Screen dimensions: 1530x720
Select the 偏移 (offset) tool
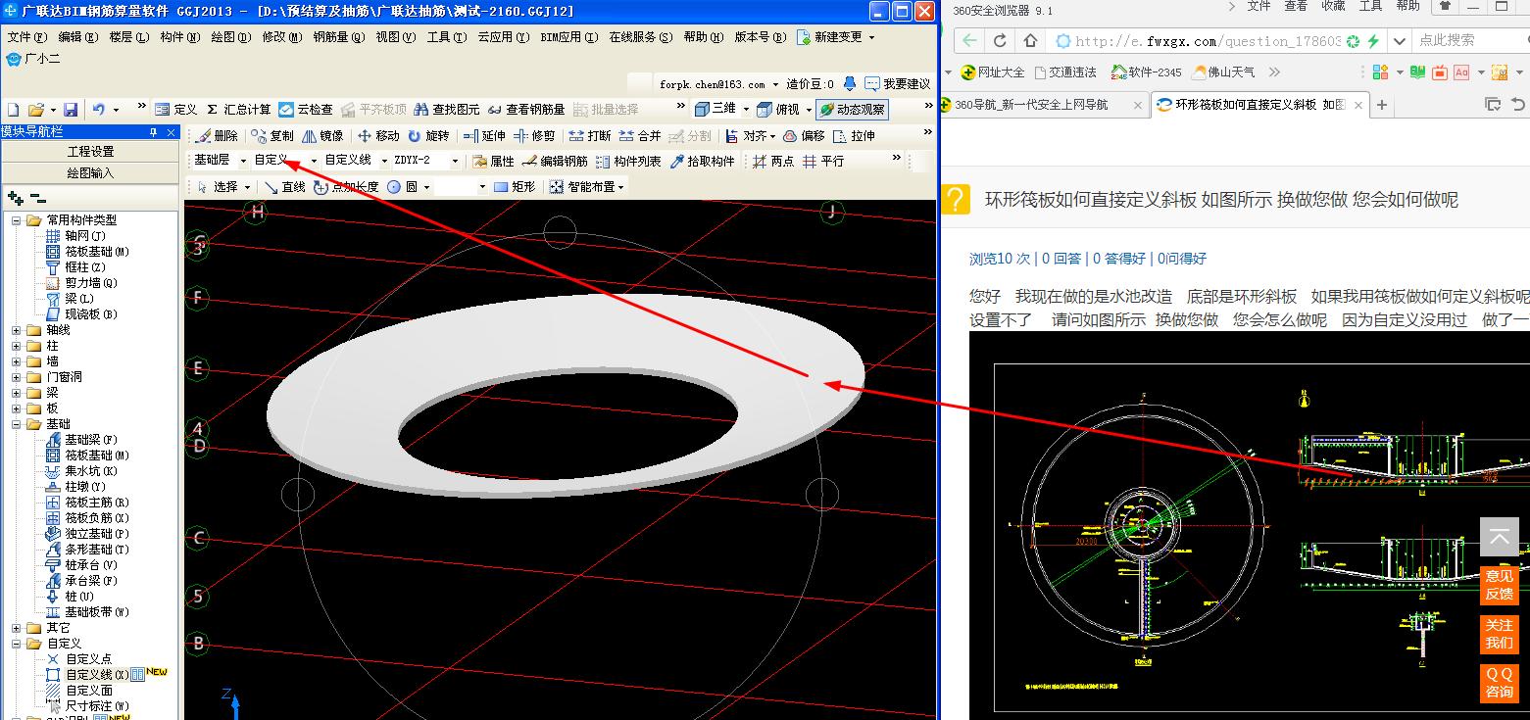click(804, 136)
